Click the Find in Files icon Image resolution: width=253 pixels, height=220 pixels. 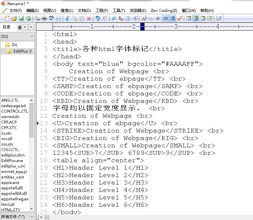pyautogui.click(x=128, y=18)
